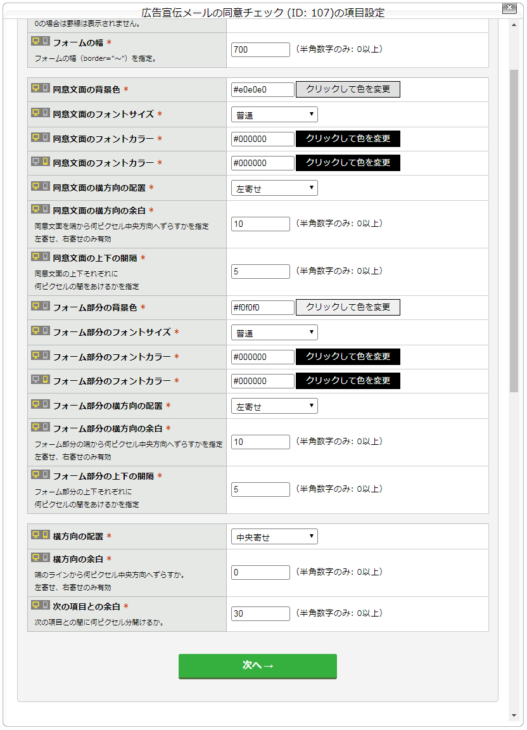
Task: Click the mobile icon beside 同意文面の背景色
Action: [45, 87]
